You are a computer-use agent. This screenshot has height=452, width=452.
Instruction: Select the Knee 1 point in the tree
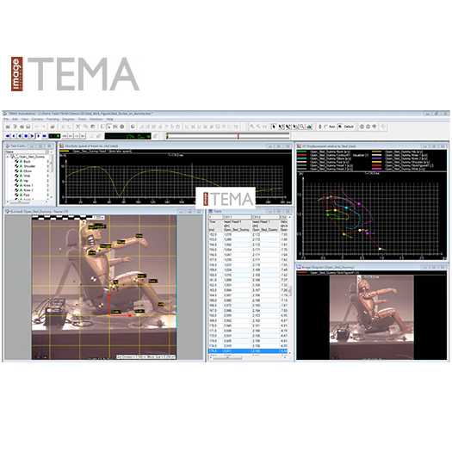[x=28, y=185]
